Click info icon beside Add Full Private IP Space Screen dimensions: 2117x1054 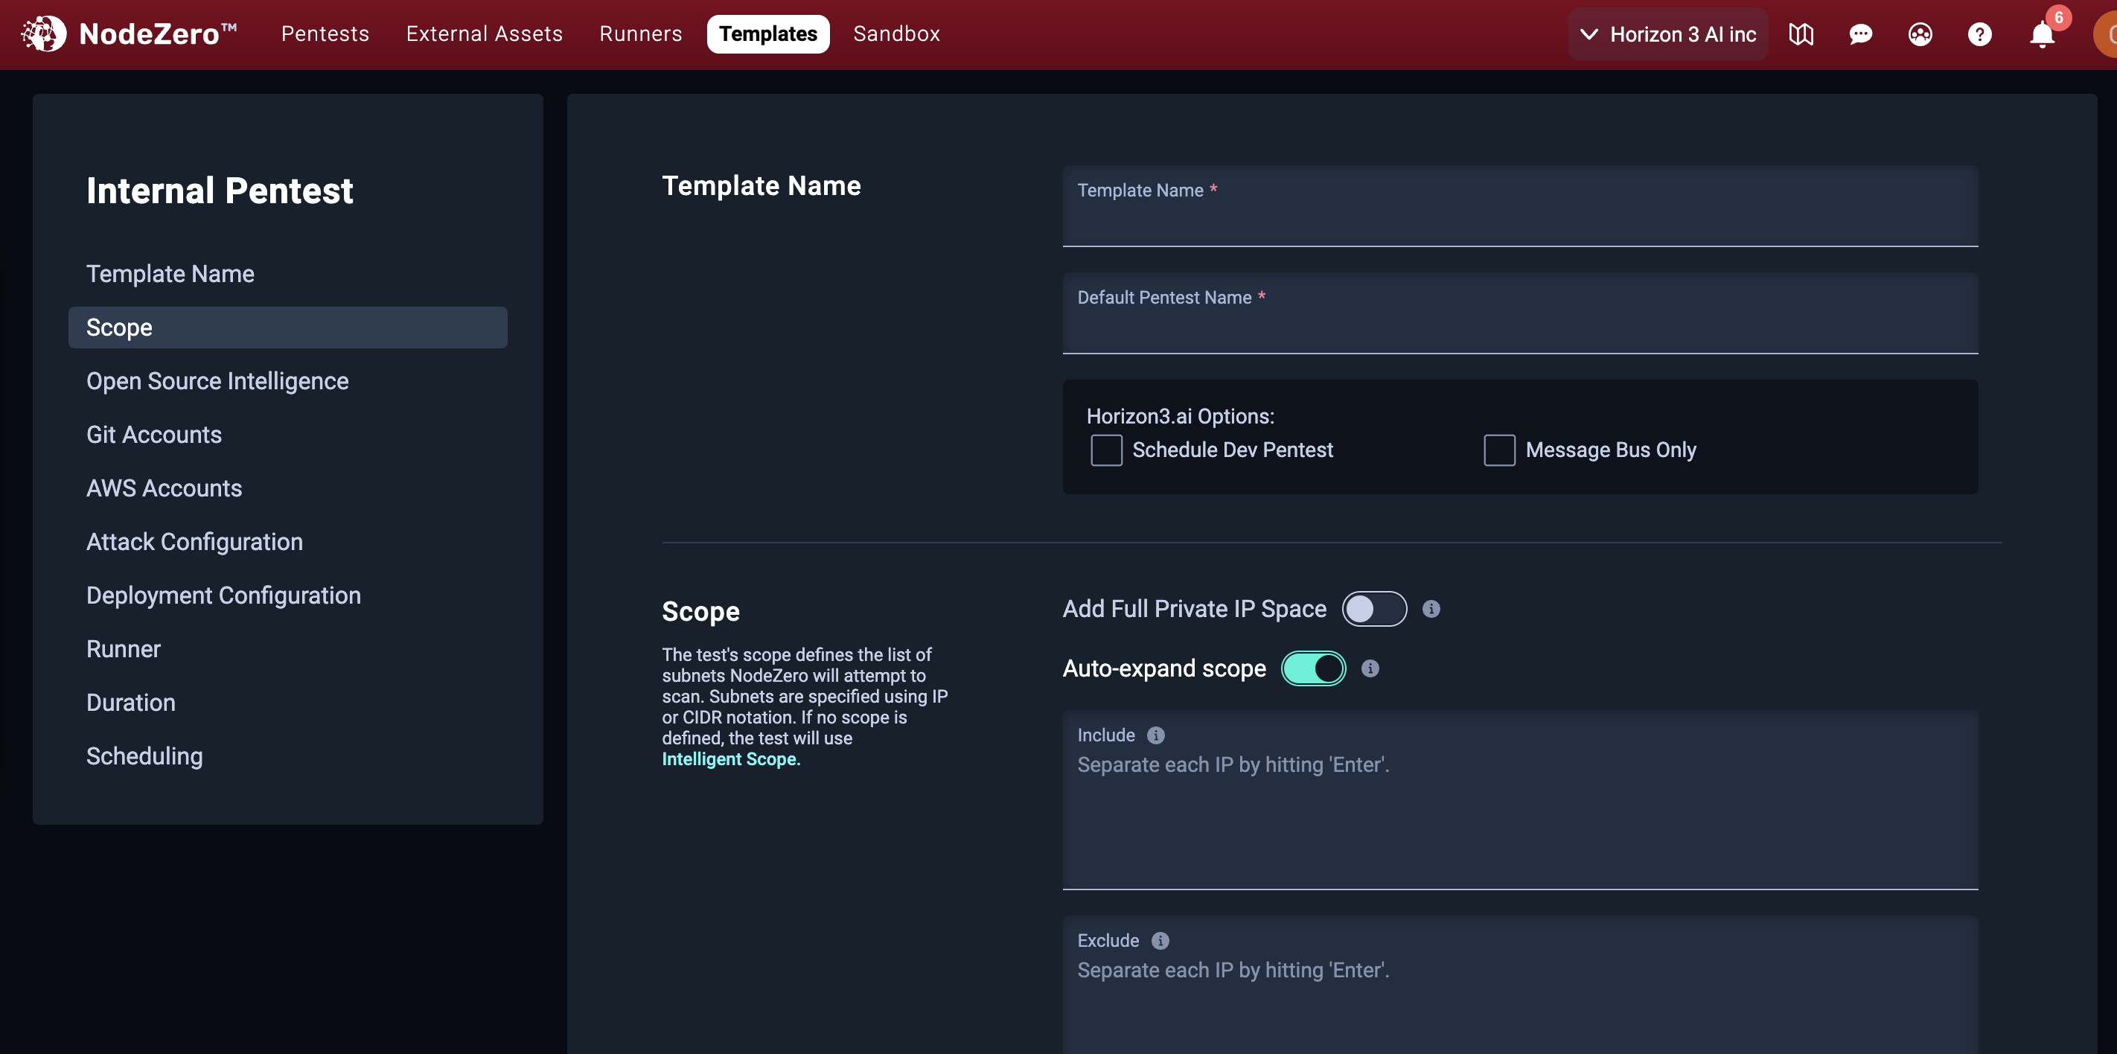(x=1431, y=609)
